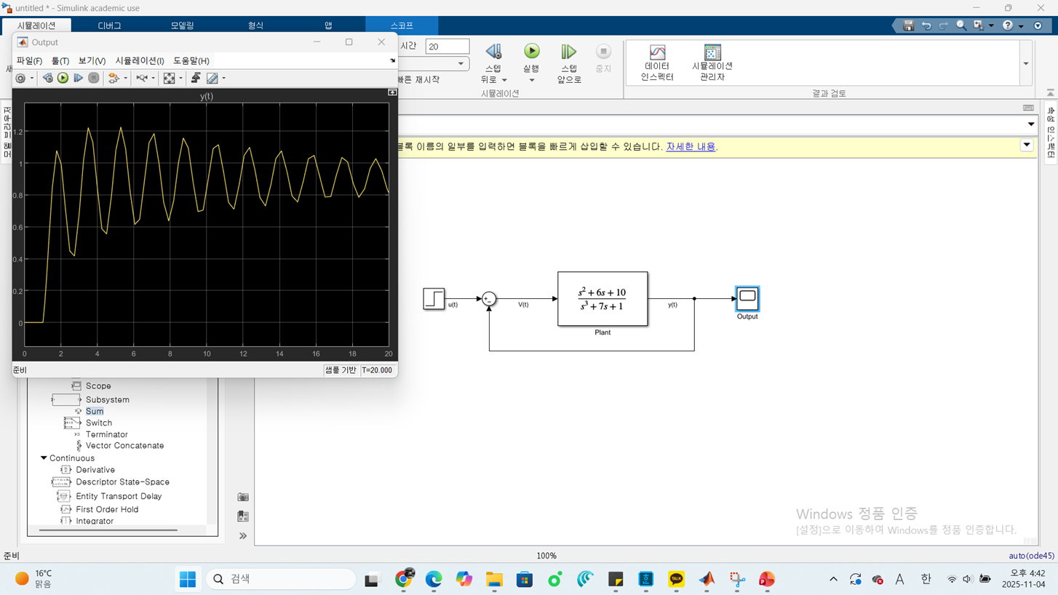Screen dimensions: 1058x595
Task: Click 스텝 앞으로 step forward ribbon button
Action: pos(569,63)
